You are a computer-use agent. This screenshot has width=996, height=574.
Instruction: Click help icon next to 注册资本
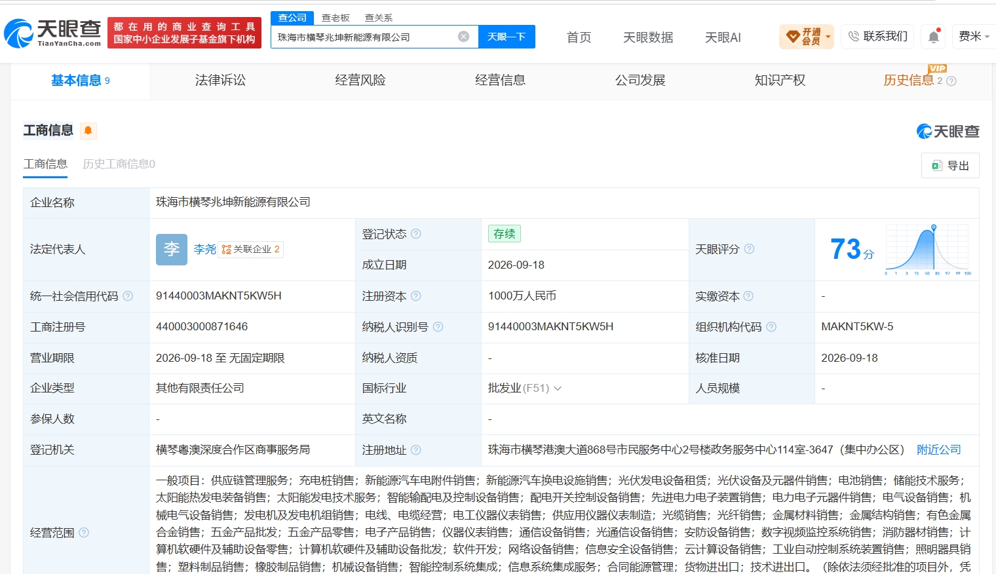pyautogui.click(x=416, y=296)
